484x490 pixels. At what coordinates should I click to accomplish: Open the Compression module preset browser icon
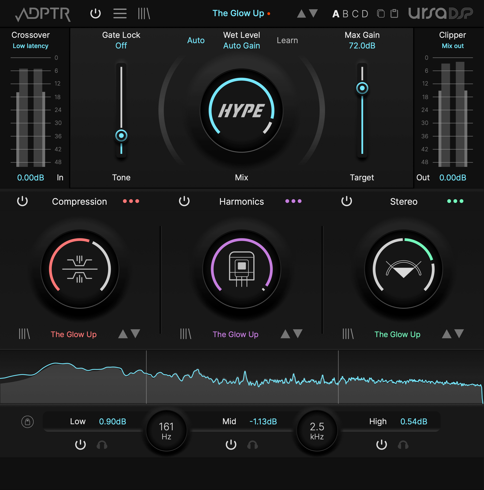[24, 334]
